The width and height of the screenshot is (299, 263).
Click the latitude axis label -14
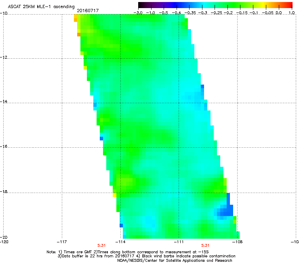(x=4, y=102)
